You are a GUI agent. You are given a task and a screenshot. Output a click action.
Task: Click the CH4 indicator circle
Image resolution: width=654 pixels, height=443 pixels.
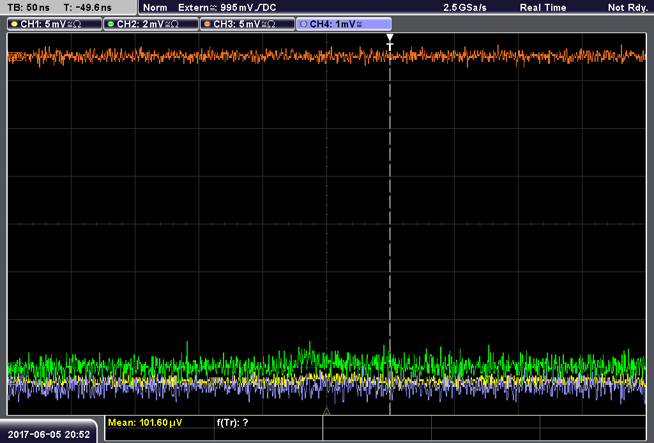[x=303, y=24]
